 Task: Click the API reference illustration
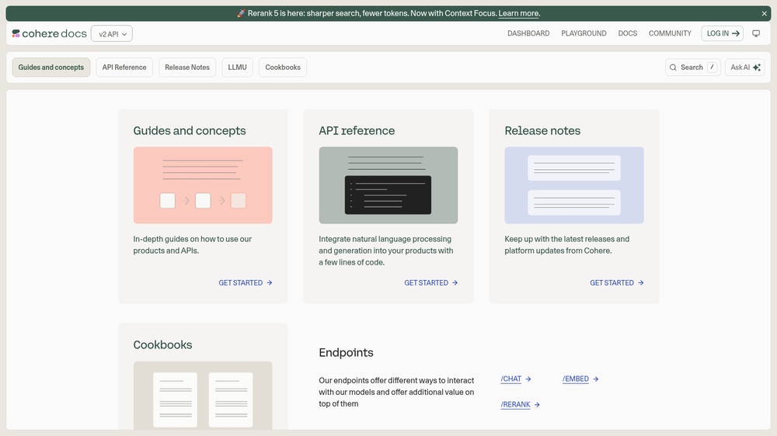(x=388, y=185)
